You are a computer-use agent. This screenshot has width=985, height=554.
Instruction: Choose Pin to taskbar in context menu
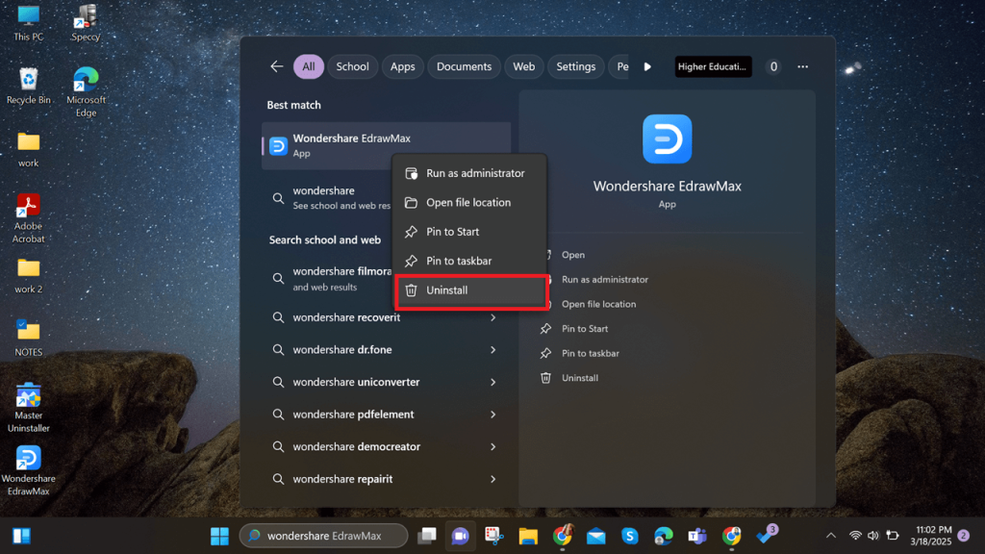(469, 262)
